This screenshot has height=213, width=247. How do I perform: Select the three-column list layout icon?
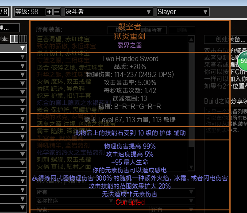tap(23, 39)
